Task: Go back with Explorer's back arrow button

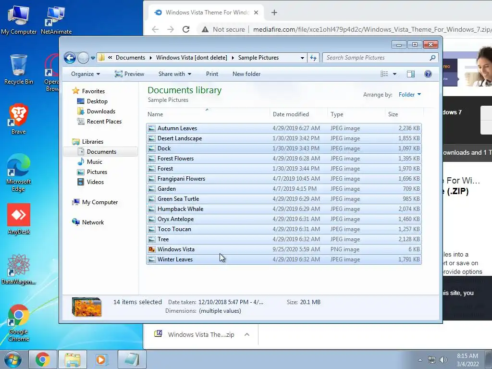Action: point(70,58)
